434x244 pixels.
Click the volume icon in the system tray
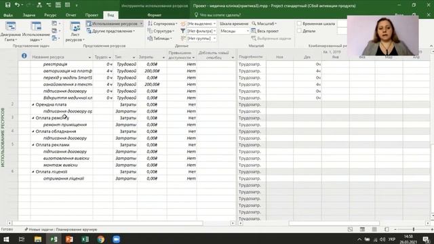[382, 239]
